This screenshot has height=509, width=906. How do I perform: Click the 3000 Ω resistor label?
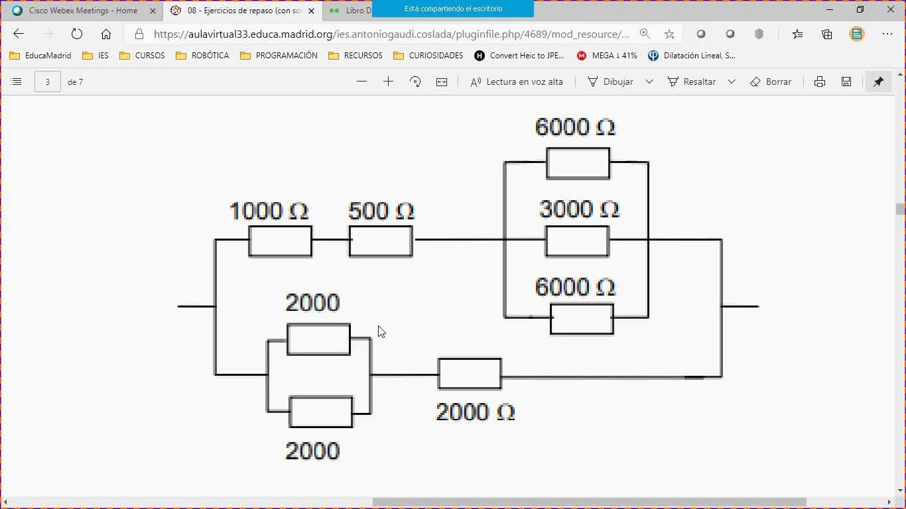click(579, 209)
